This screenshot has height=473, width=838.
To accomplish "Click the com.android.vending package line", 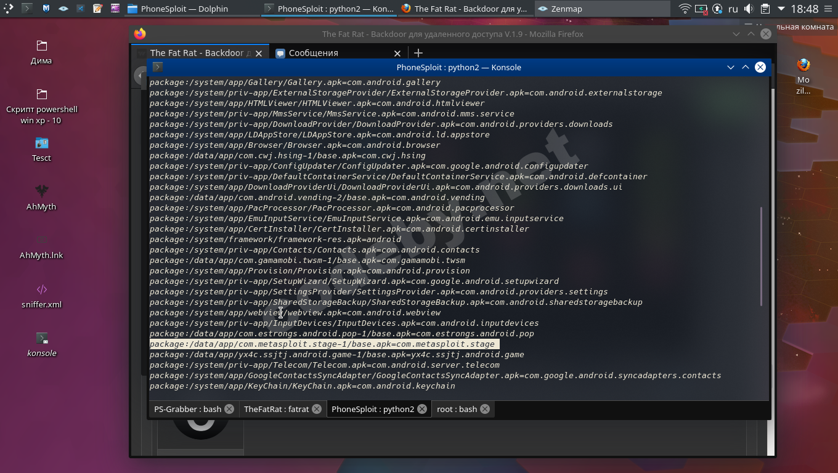I will coord(317,198).
